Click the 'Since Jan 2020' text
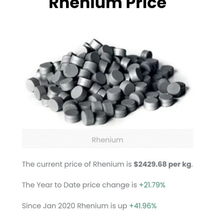Screen dimensions: 215x215 point(48,206)
